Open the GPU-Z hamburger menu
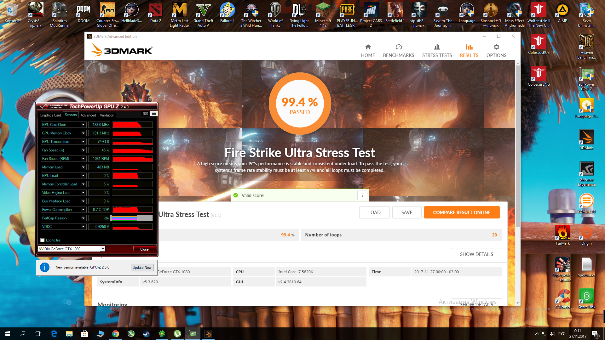The height and width of the screenshot is (340, 605). click(153, 113)
